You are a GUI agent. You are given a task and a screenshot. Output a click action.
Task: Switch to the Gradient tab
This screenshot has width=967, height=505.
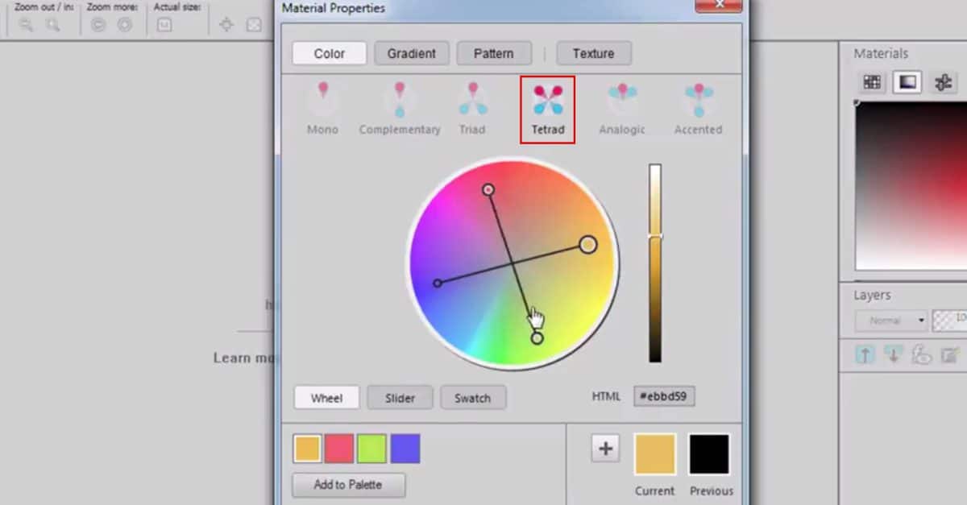click(412, 53)
